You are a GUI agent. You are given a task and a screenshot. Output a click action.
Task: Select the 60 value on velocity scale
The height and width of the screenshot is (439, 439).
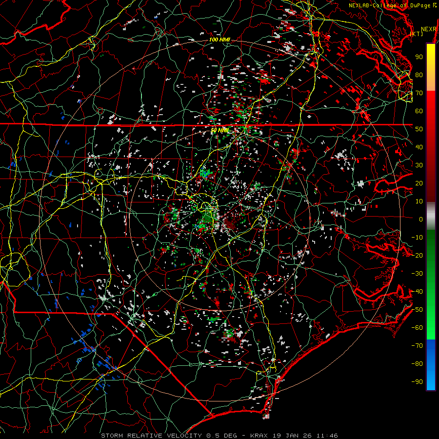(419, 111)
